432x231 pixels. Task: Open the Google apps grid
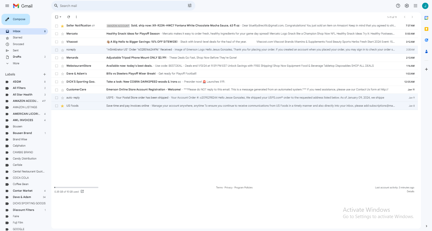pyautogui.click(x=415, y=6)
